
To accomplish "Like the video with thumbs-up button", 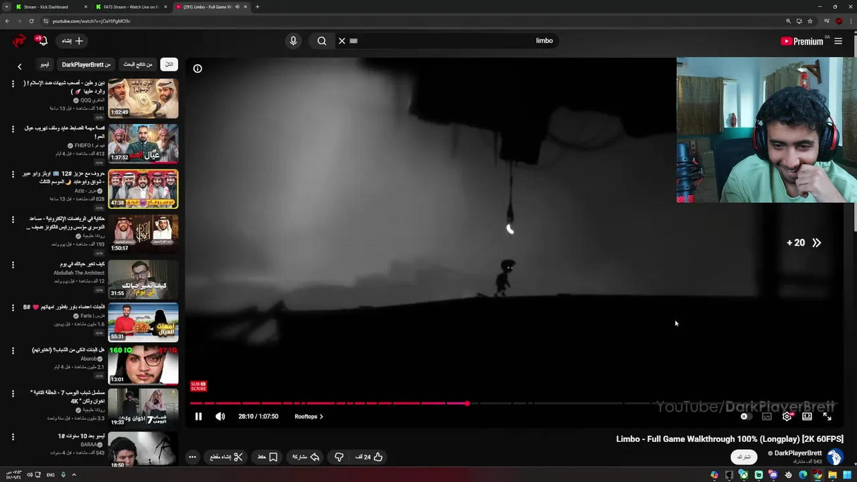I will coord(369,457).
